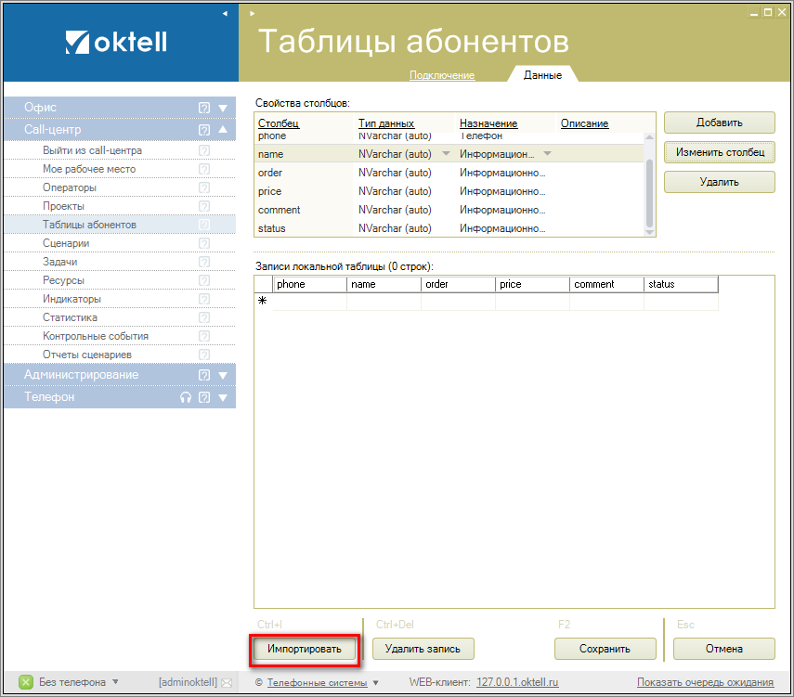Open Назначение dropdown for name row
794x697 pixels.
point(547,153)
